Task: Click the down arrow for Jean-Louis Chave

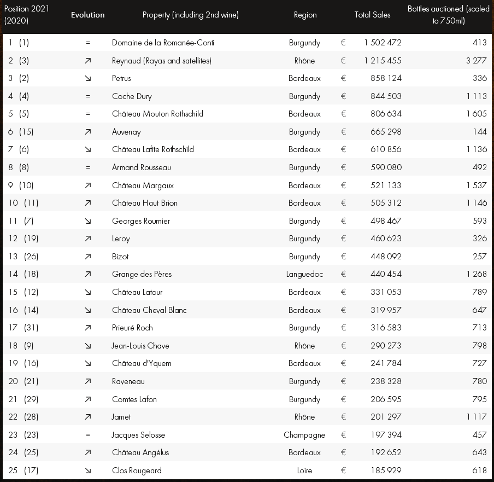Action: pyautogui.click(x=88, y=346)
